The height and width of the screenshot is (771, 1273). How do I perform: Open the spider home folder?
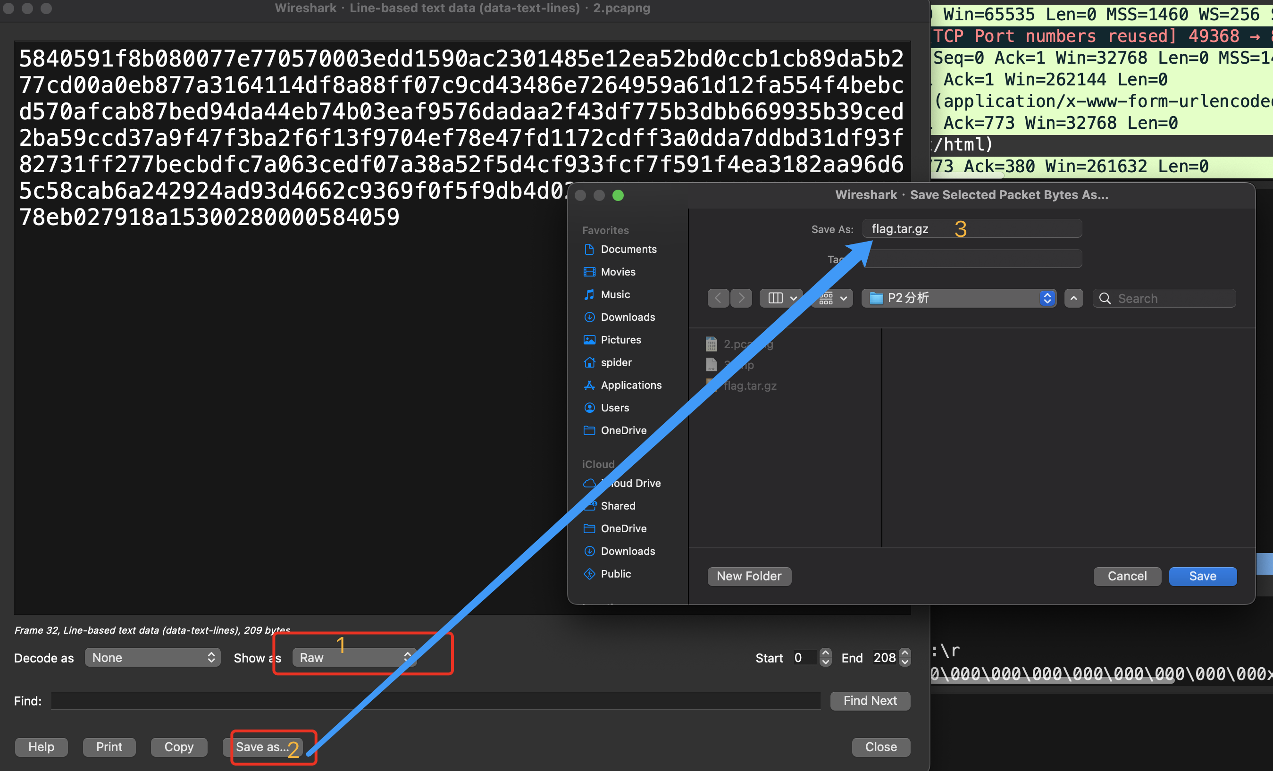coord(615,362)
